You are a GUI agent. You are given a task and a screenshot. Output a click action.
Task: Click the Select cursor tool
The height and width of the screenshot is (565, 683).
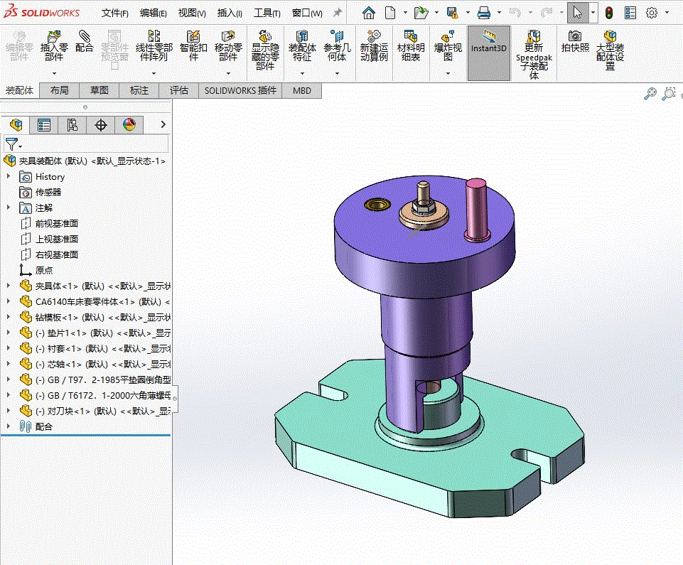pyautogui.click(x=578, y=13)
